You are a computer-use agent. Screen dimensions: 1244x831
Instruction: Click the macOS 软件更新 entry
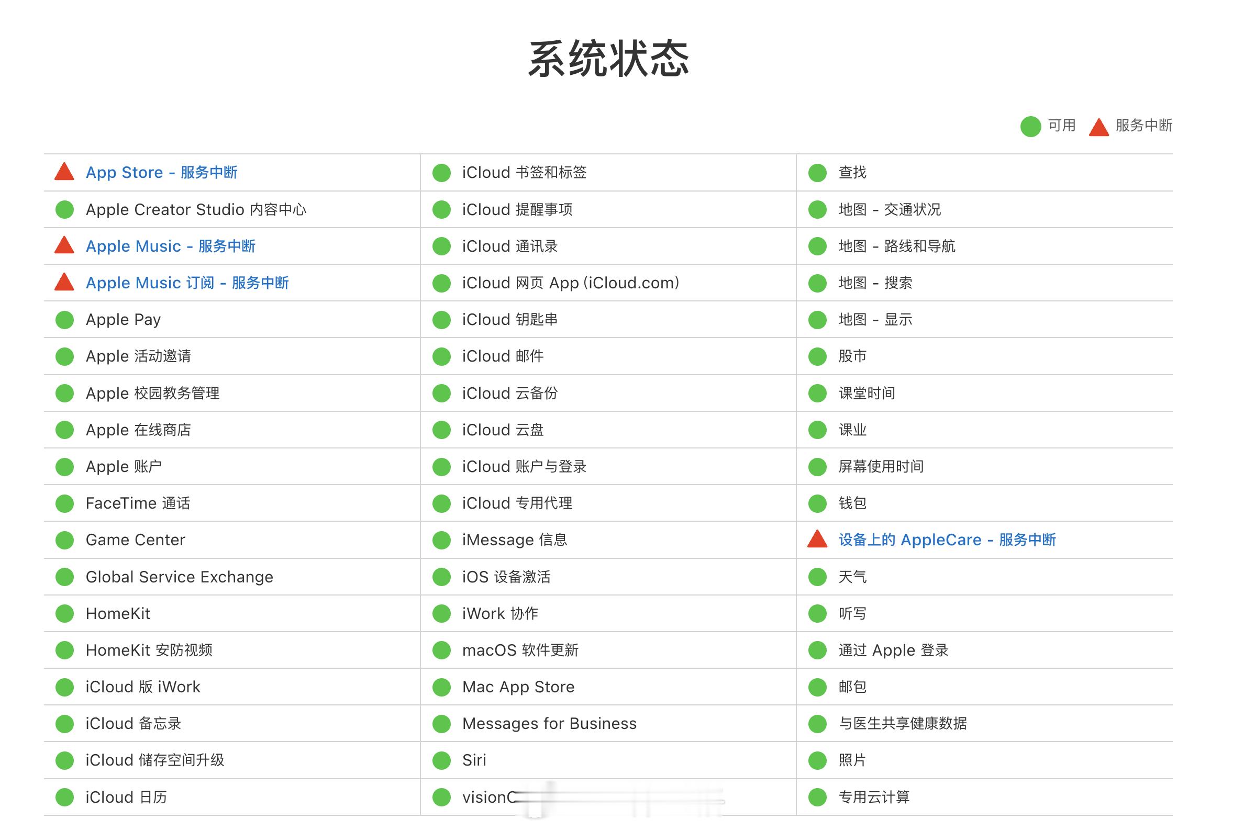point(520,650)
